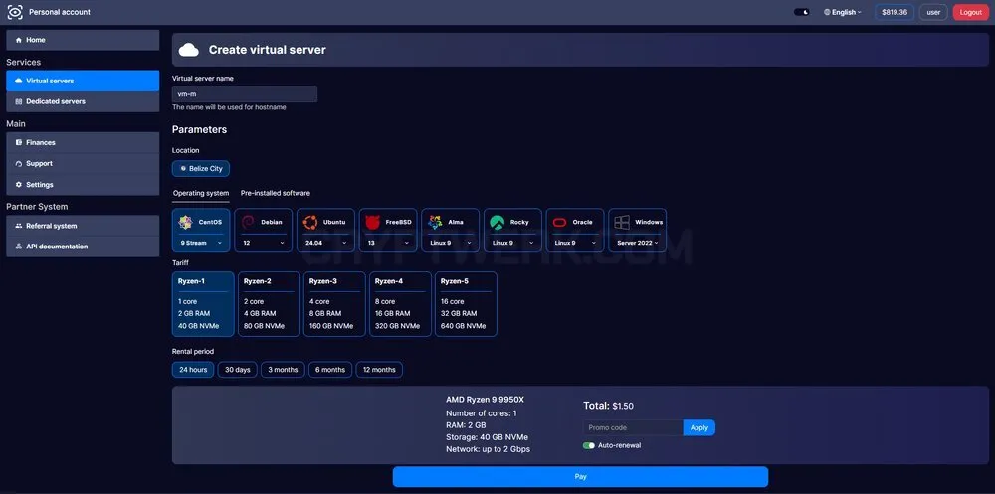The width and height of the screenshot is (995, 494).
Task: Open the Alma Linux 9 version dropdown
Action: [x=450, y=243]
